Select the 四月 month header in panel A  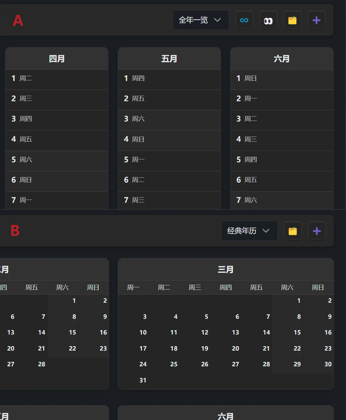57,59
